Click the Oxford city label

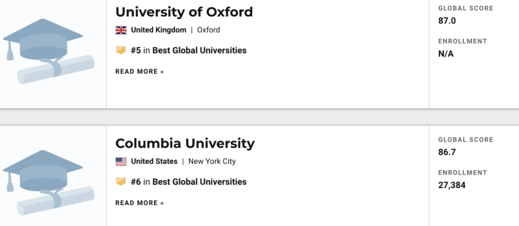coord(208,30)
